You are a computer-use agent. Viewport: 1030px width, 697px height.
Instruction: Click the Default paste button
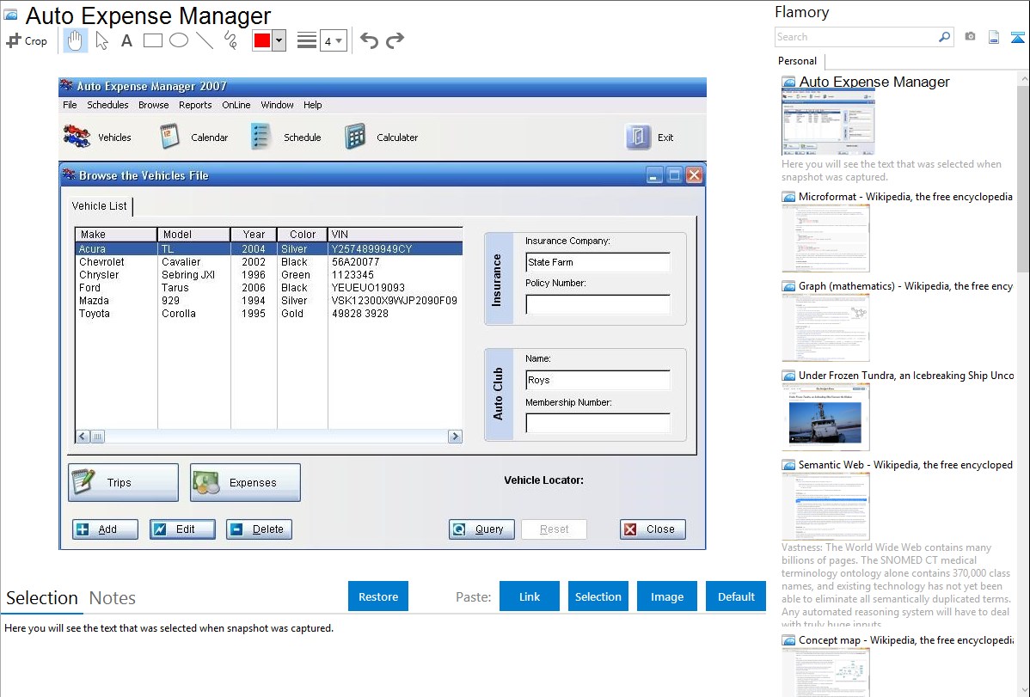point(736,596)
